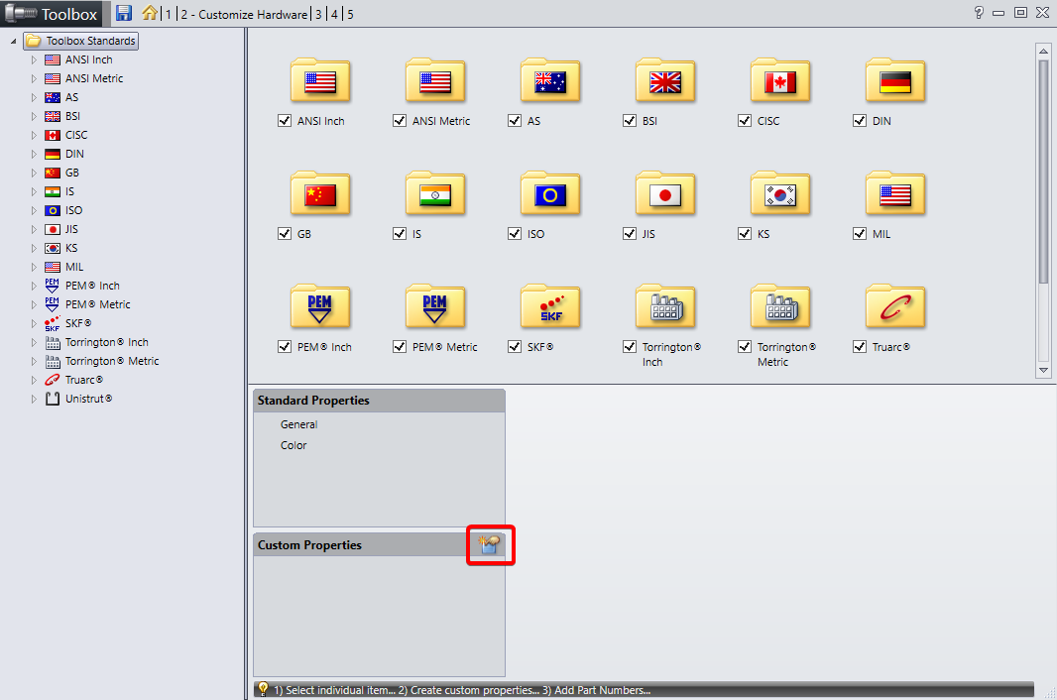
Task: Open the JIS Japanese flag folder
Action: coord(664,193)
